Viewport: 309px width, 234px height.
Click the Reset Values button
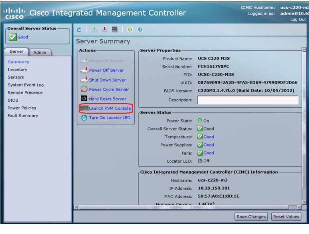(x=286, y=216)
